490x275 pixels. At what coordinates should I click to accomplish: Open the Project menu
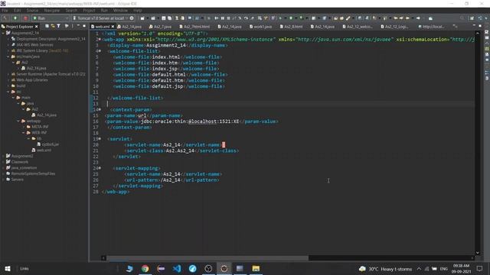click(89, 10)
